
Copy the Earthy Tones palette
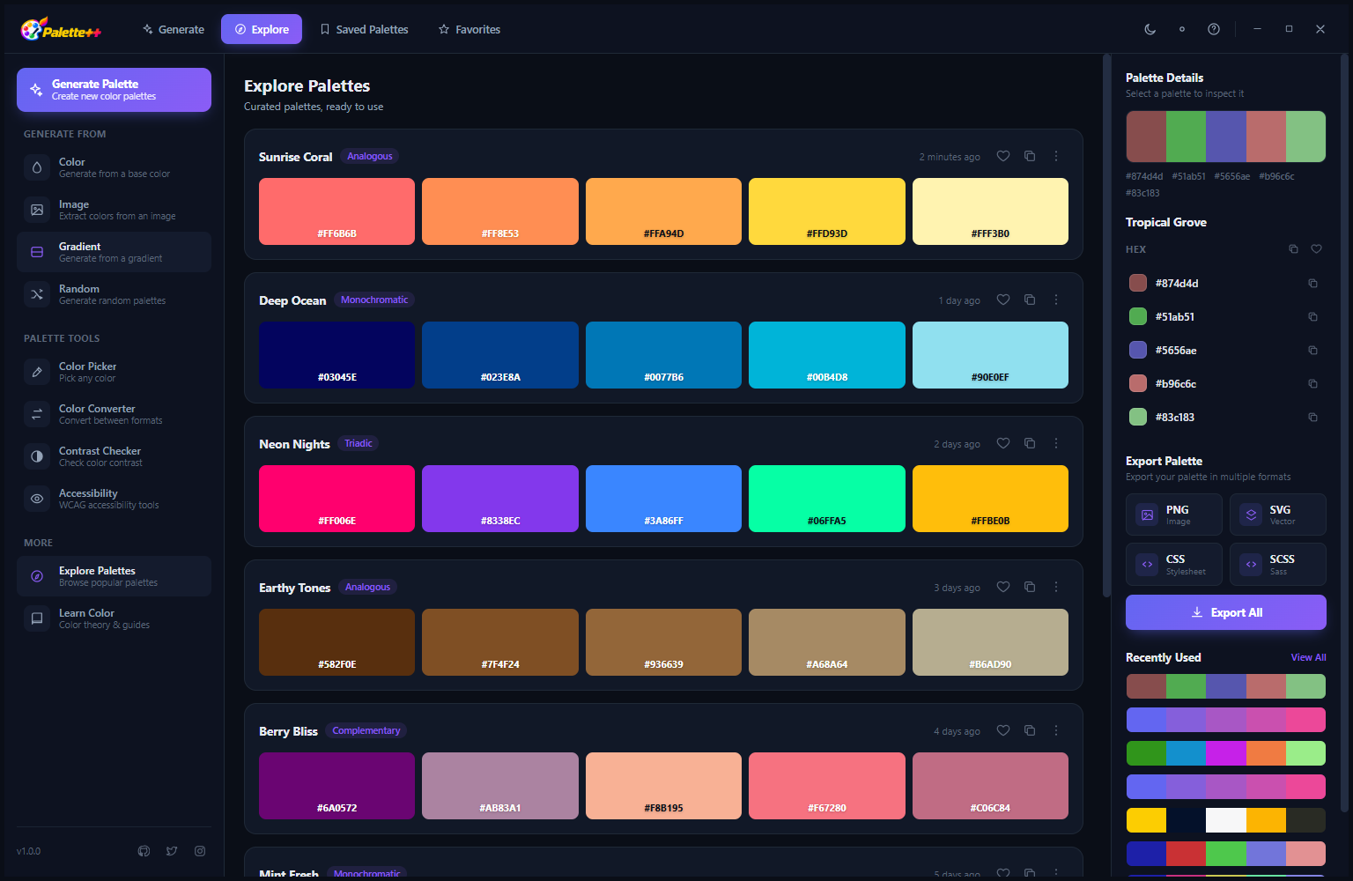click(1030, 587)
